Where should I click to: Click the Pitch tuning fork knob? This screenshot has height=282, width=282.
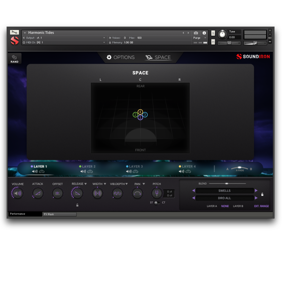coord(157,193)
